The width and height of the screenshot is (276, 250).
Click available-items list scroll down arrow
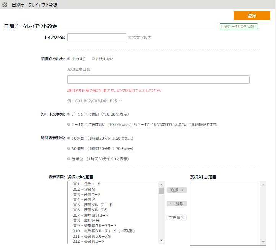click(161, 240)
